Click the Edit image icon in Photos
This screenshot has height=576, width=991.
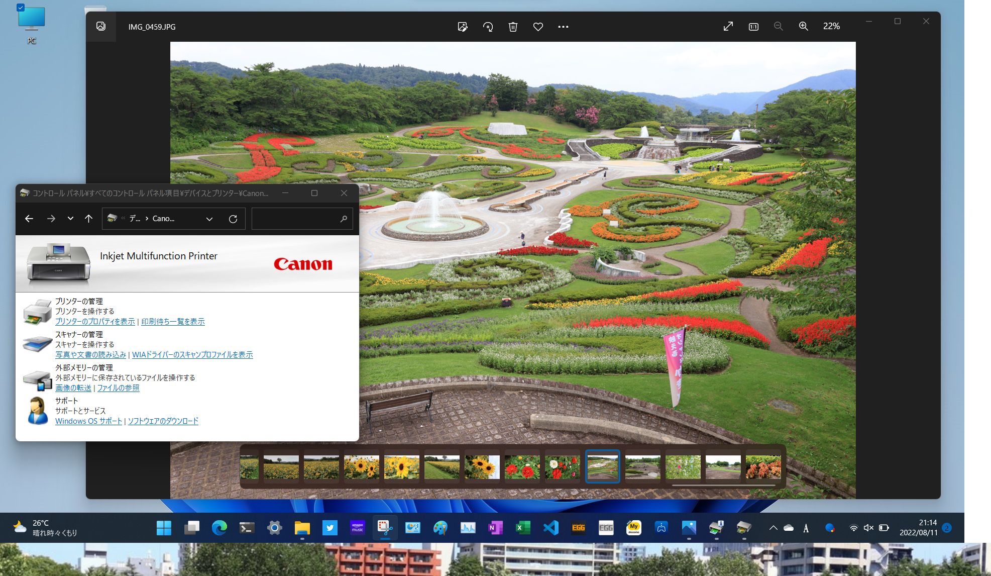point(463,27)
